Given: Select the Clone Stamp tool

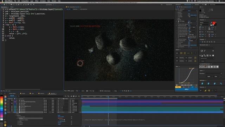Looking at the screenshot, I should tap(26, 5).
